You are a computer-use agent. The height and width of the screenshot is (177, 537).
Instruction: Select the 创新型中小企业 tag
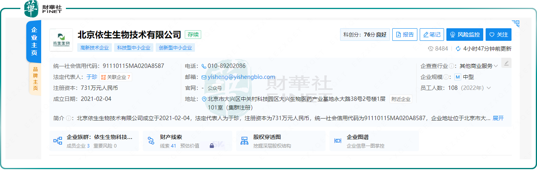[175, 48]
